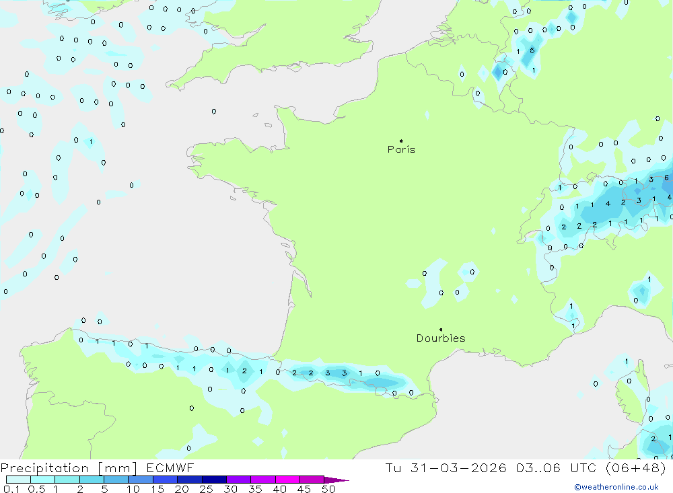The width and height of the screenshot is (673, 493).
Task: Click the ECMWF model name text
Action: click(x=170, y=467)
